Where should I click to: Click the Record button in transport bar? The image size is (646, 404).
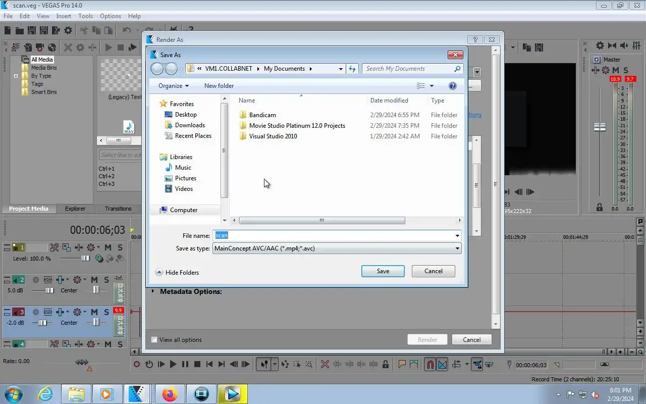pos(137,364)
